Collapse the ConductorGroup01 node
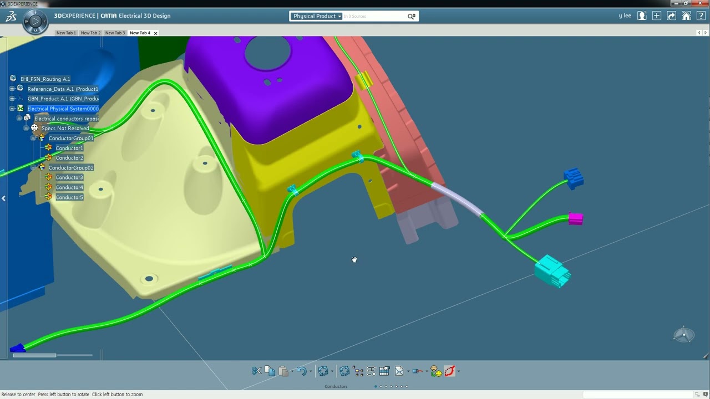The image size is (710, 399). click(x=33, y=138)
